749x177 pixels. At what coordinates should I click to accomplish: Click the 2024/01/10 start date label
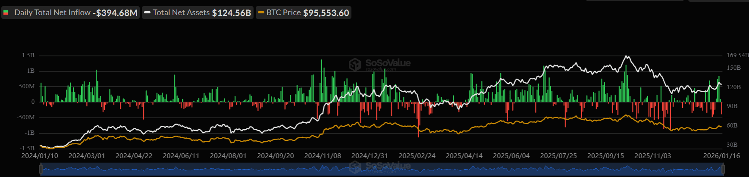(40, 156)
